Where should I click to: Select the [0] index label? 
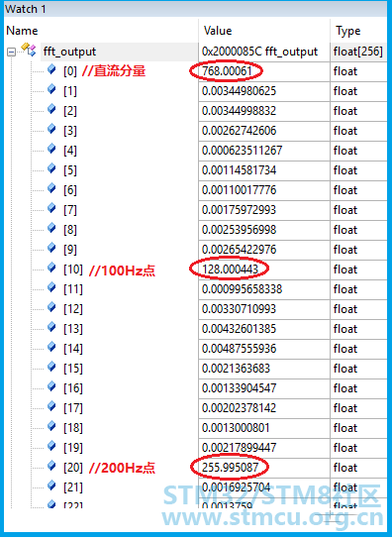(70, 71)
